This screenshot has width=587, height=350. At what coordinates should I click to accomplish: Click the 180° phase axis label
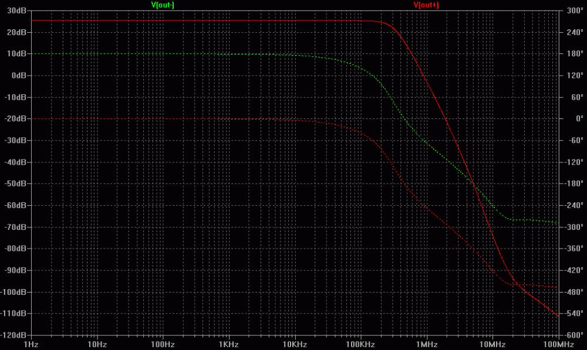pos(575,54)
